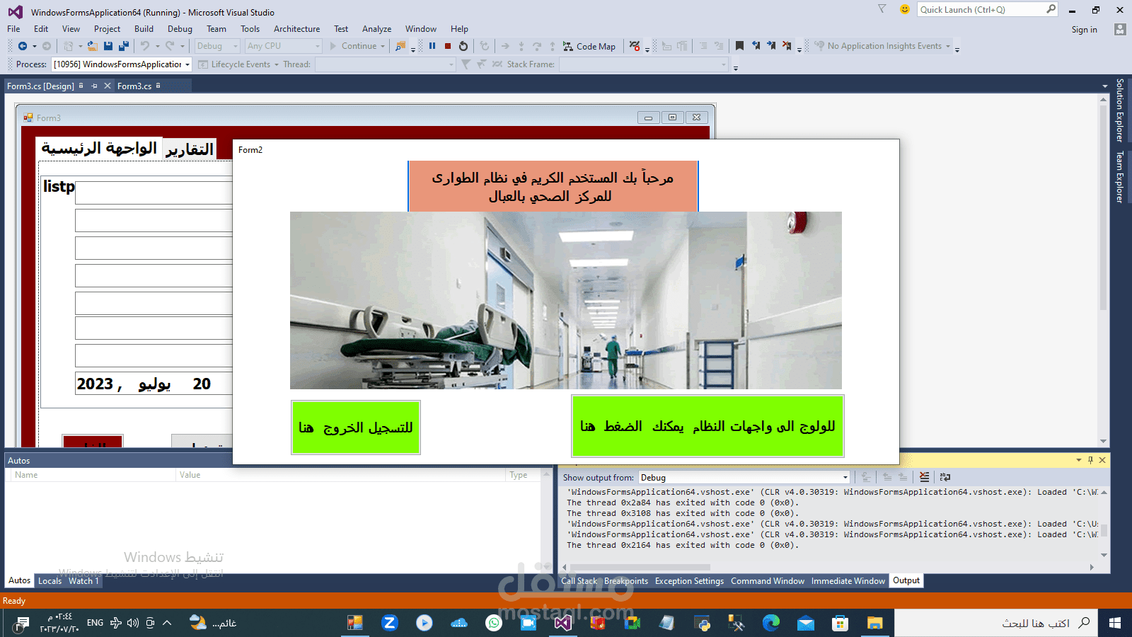Toggle word wrap in Output pane
The image size is (1132, 637).
tap(945, 477)
